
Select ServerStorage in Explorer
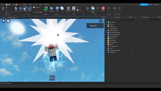pos(113,36)
